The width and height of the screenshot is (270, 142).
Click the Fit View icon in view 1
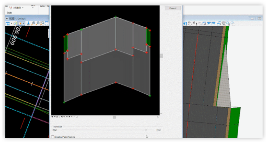[x=47, y=23]
